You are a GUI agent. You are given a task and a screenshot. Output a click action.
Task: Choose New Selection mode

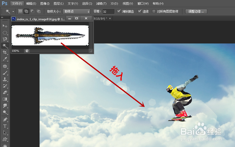(20, 11)
